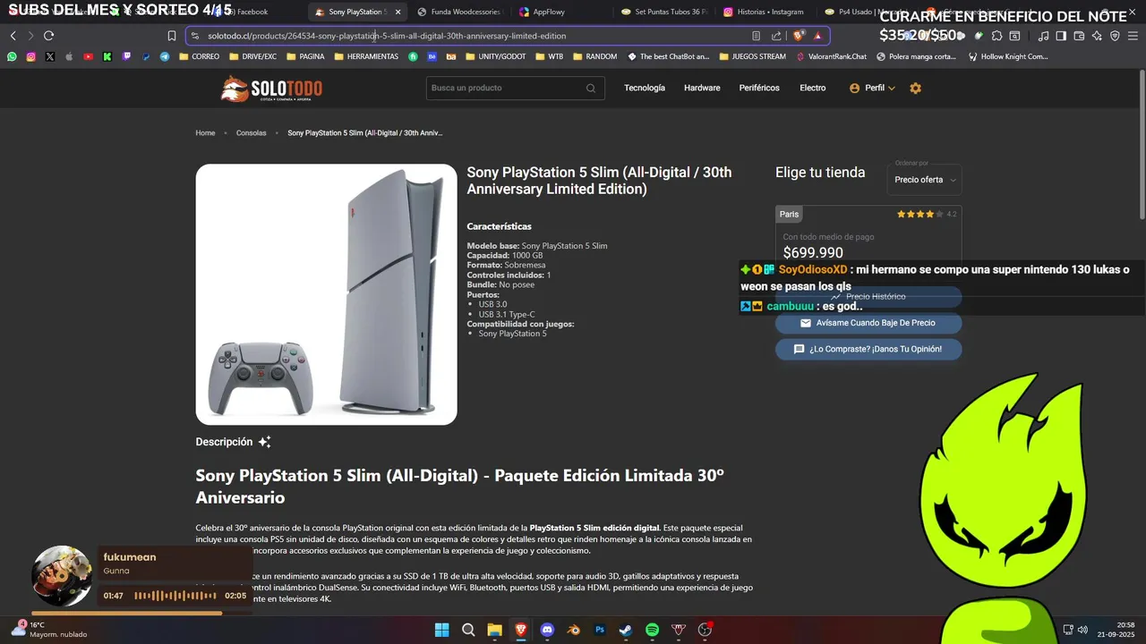Screen dimensions: 1146x644
Task: Open the ValorantRank.Chat bookmark
Action: coord(831,56)
